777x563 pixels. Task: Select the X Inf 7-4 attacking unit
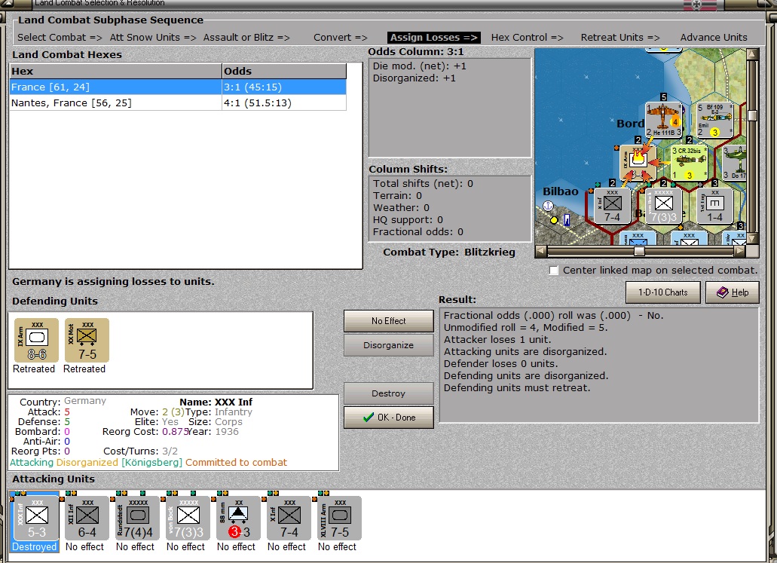[x=289, y=519]
